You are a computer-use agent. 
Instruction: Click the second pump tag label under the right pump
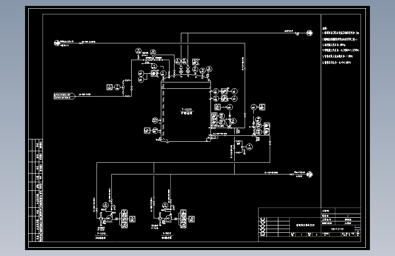click(167, 233)
